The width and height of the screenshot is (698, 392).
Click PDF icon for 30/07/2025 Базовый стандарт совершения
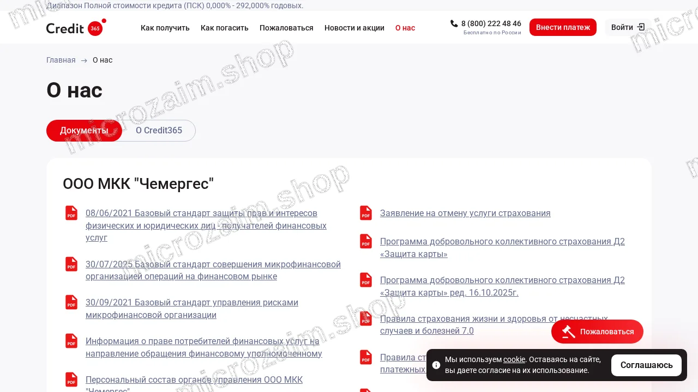coord(71,264)
